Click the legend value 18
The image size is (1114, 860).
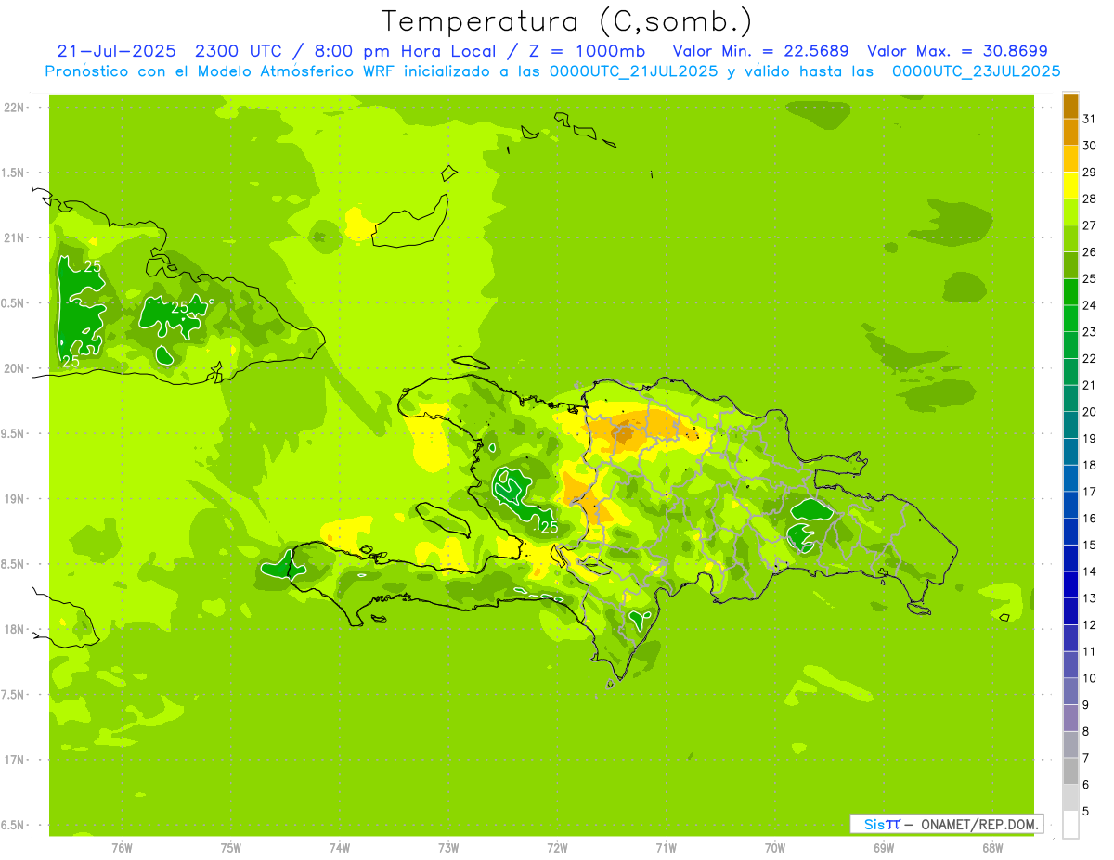pos(1089,465)
